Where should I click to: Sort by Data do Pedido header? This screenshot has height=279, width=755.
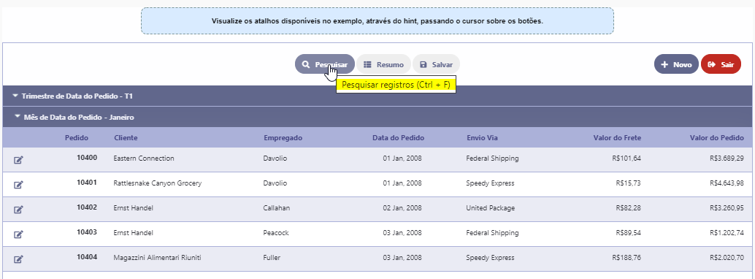tap(398, 138)
